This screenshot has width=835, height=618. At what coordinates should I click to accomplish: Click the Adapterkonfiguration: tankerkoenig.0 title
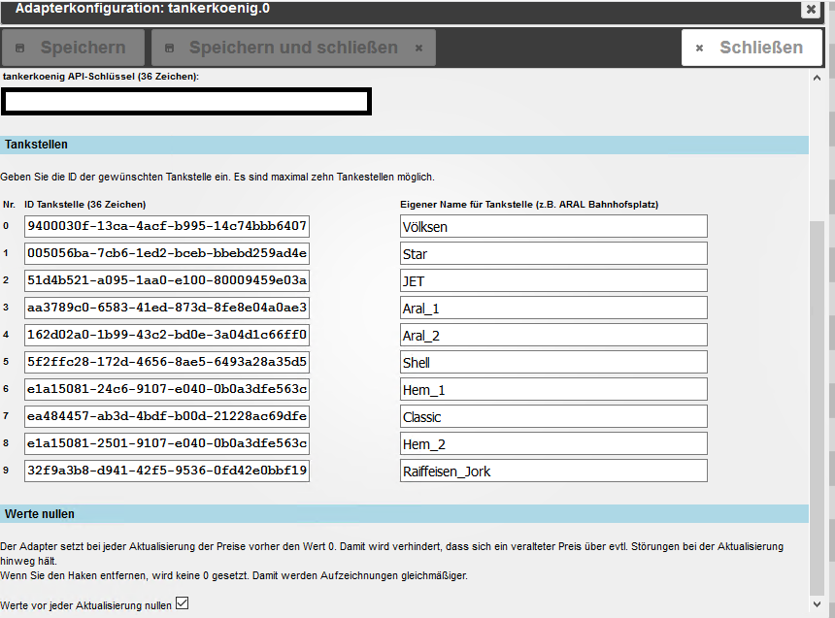click(x=142, y=9)
